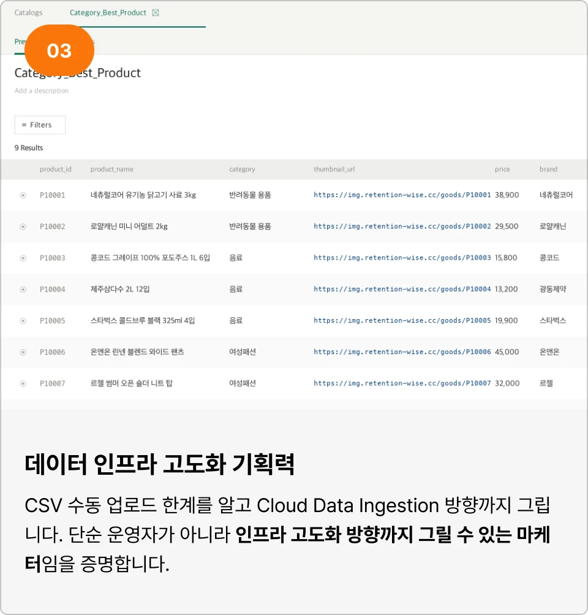
Task: Click the brand column header
Action: click(x=548, y=169)
